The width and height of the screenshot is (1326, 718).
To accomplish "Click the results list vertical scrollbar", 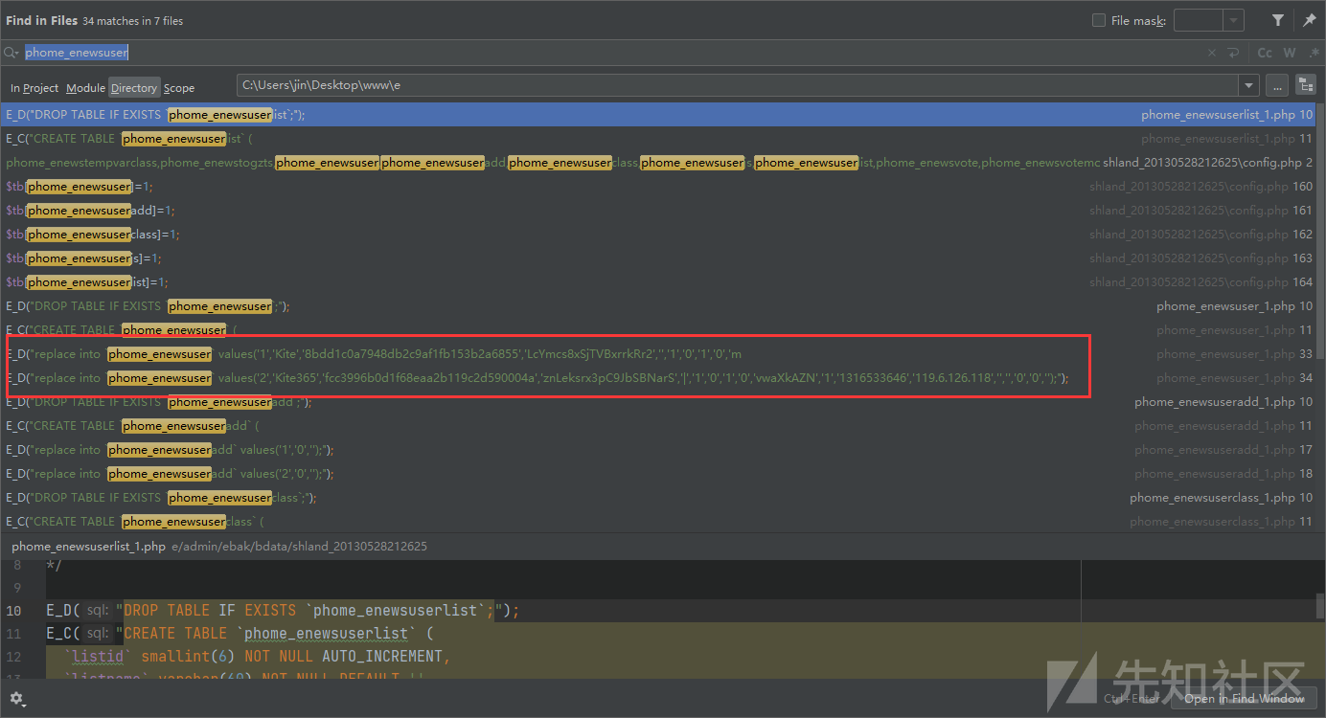I will coord(1320,230).
